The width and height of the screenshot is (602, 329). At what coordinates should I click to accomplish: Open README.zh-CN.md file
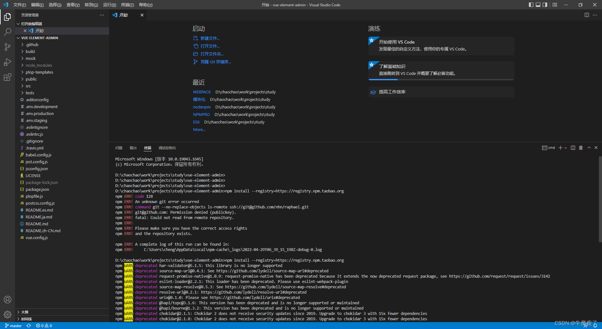pos(62,231)
